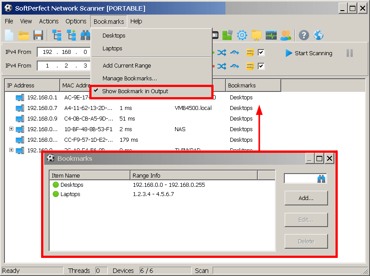
Task: Close the open Bookmarks menu
Action: coord(109,22)
